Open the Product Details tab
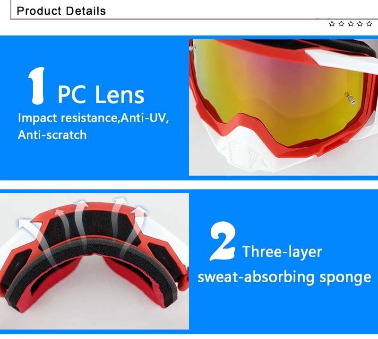 pos(61,11)
